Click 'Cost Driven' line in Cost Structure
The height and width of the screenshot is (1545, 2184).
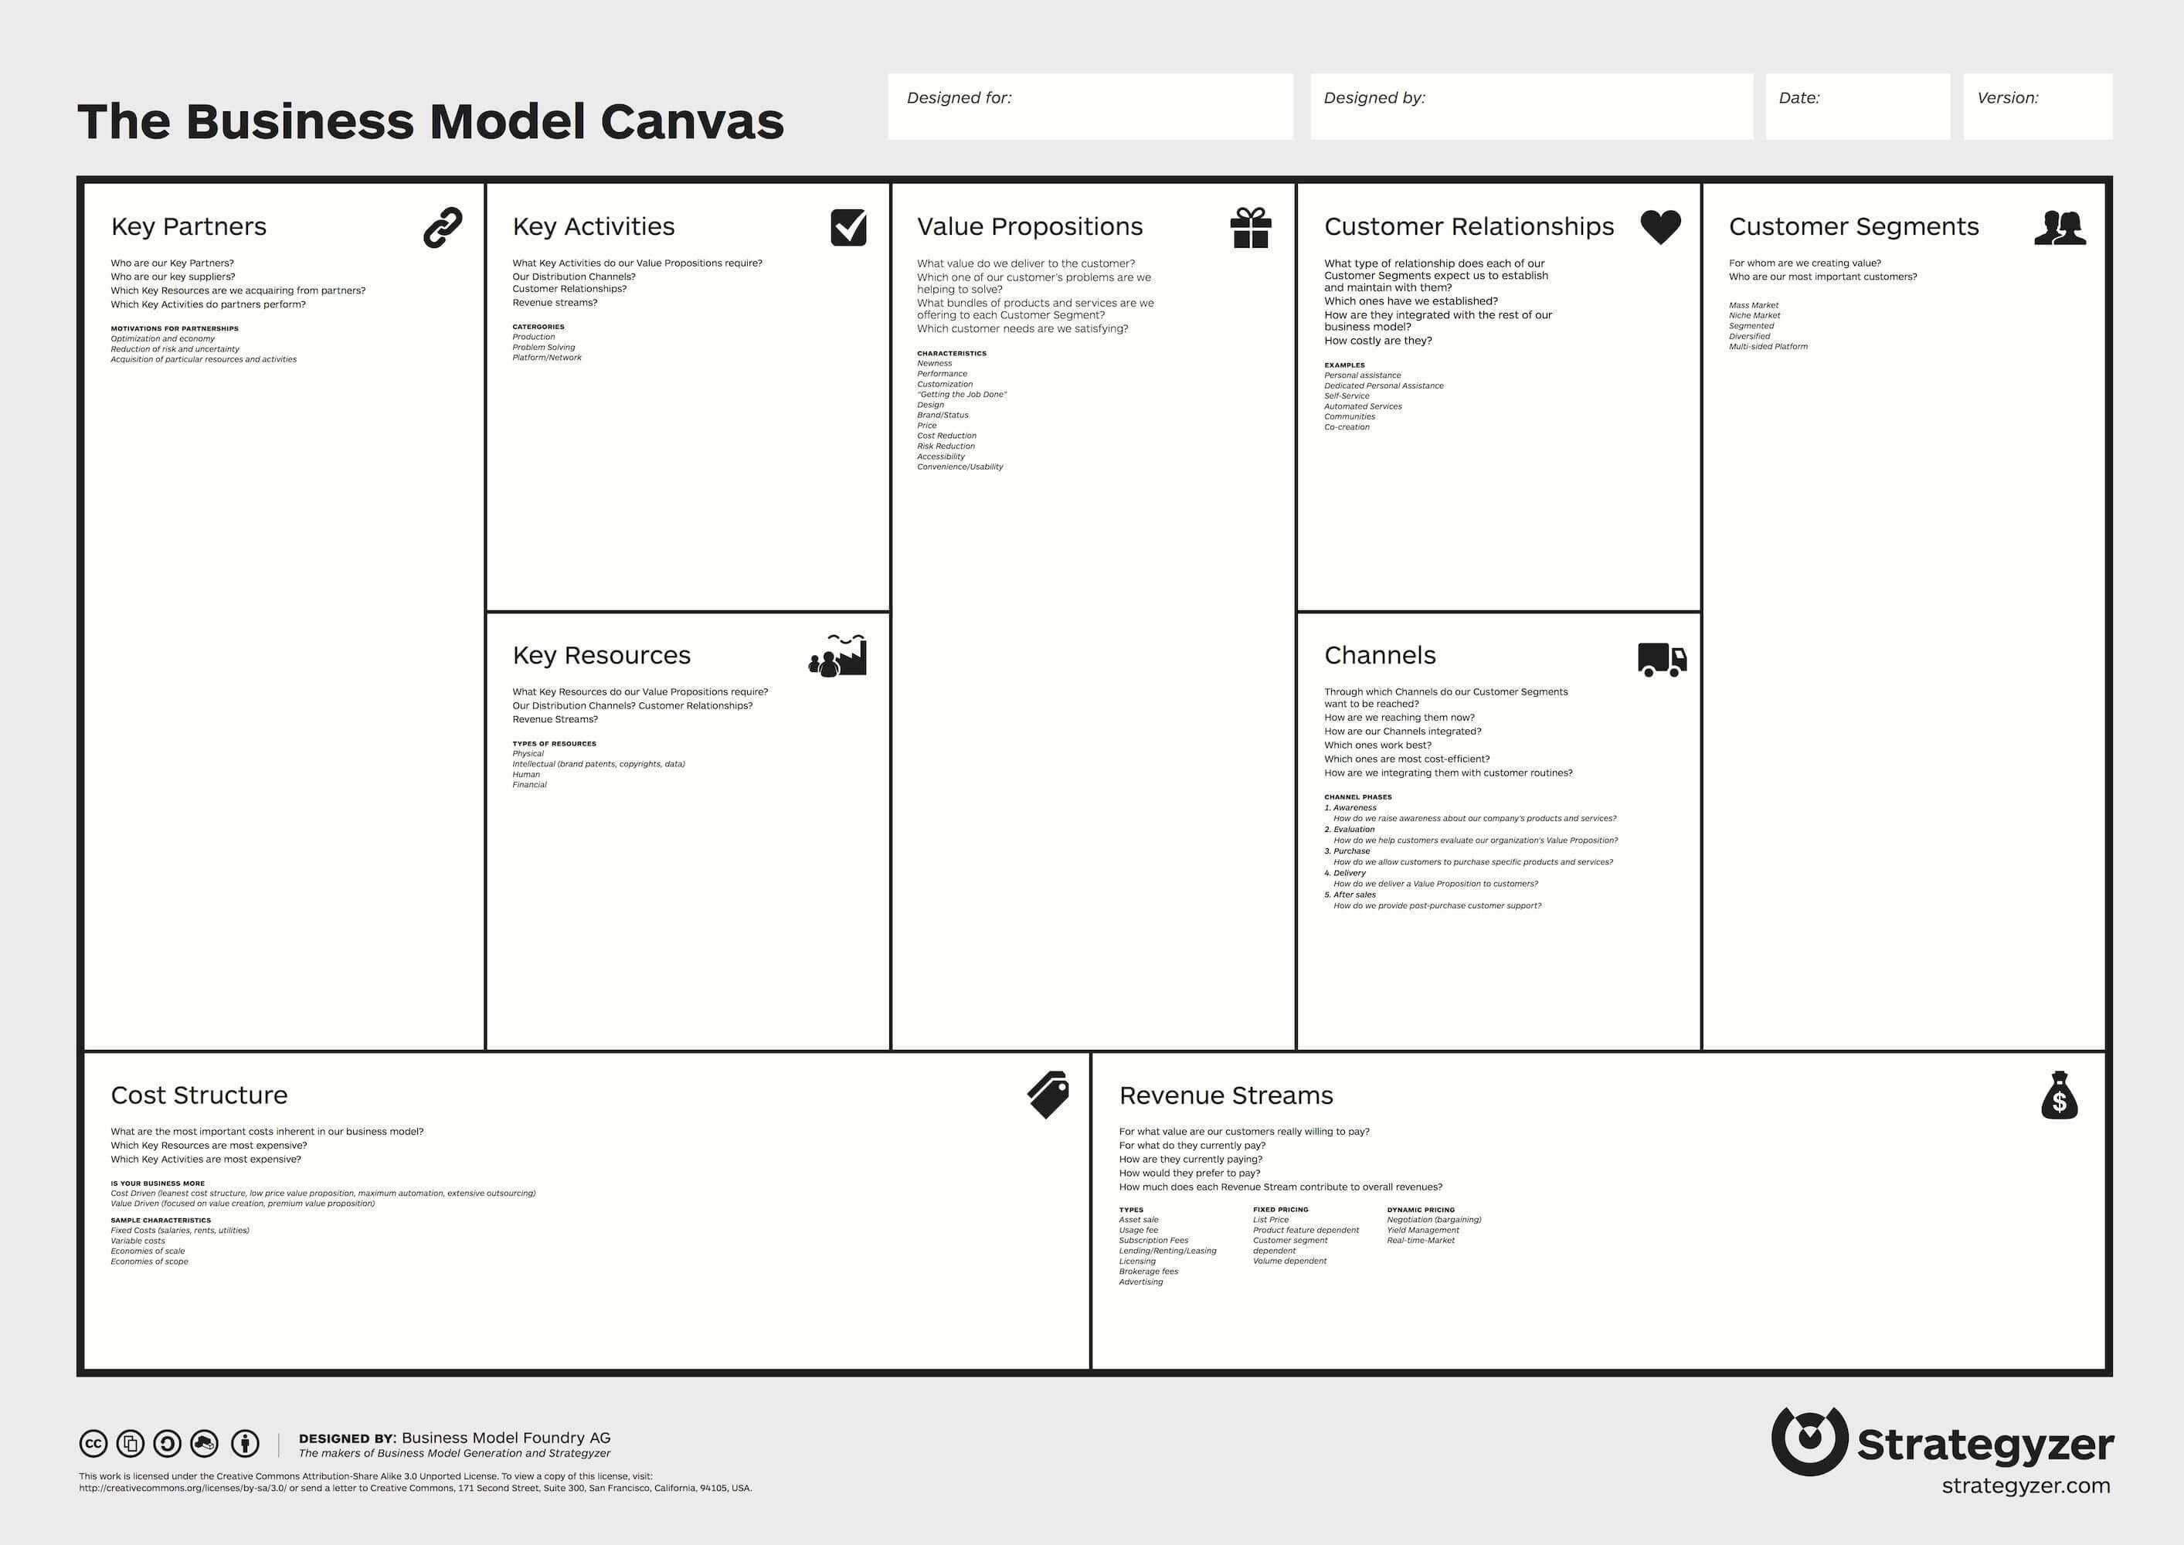tap(322, 1193)
